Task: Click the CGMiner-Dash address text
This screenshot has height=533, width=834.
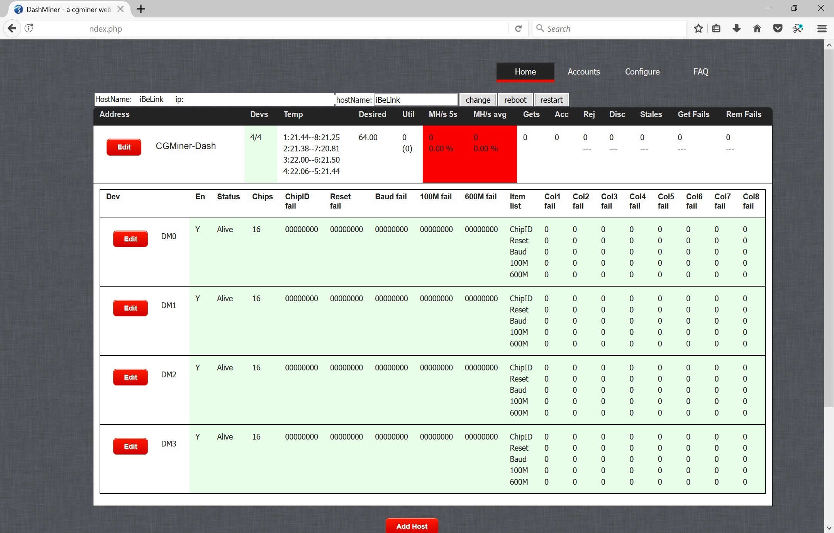Action: (x=186, y=146)
